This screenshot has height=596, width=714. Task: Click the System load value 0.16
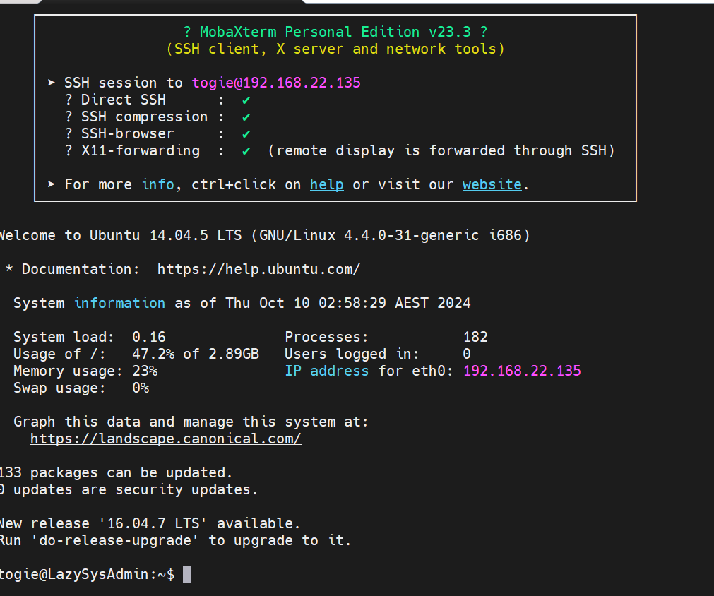point(149,337)
